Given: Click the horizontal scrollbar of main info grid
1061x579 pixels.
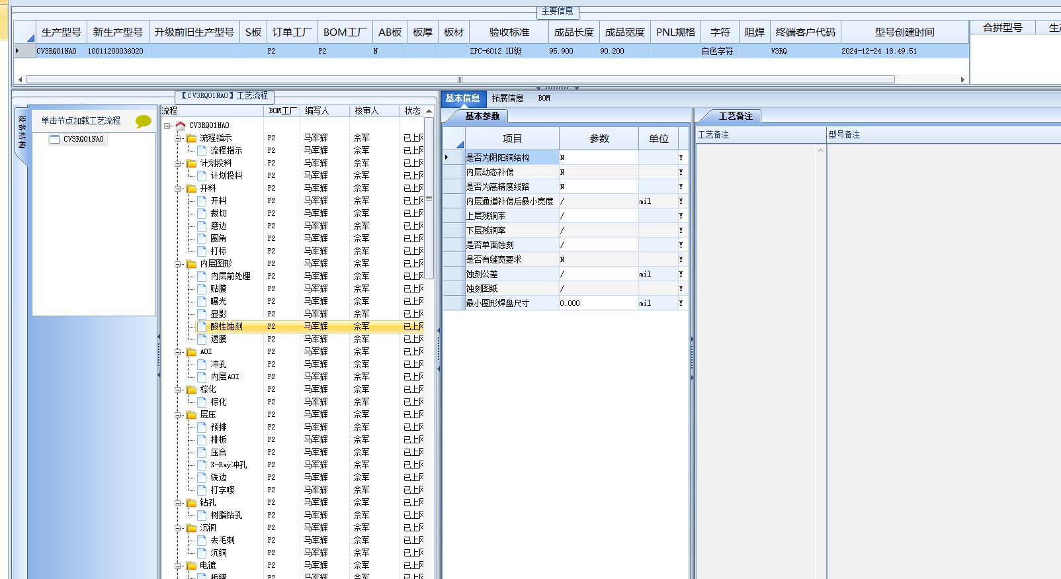Looking at the screenshot, I should pyautogui.click(x=460, y=79).
